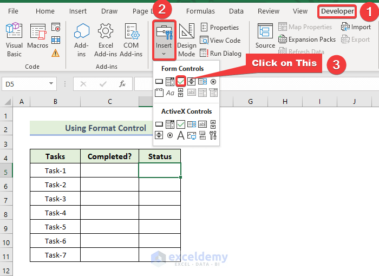The width and height of the screenshot is (379, 276).
Task: Insert an ActiveX Option Button
Action: 170,135
